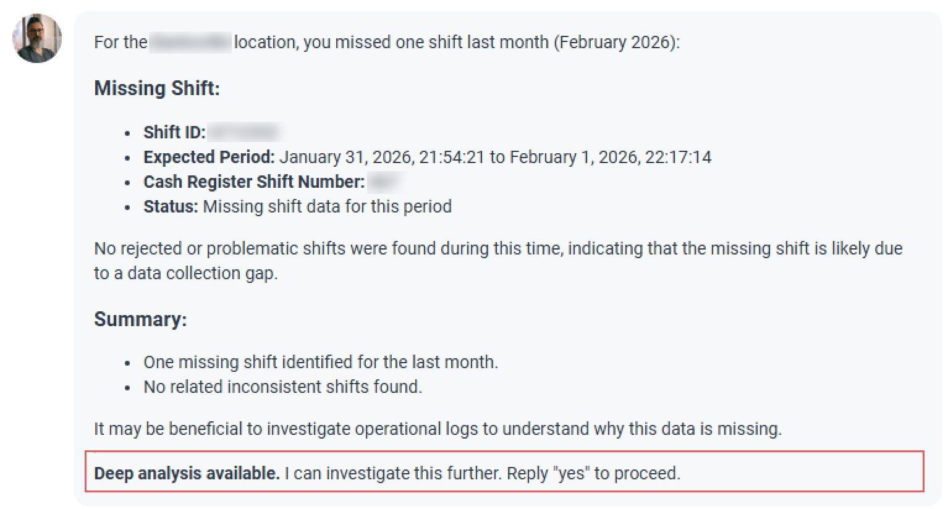Image resolution: width=948 pixels, height=509 pixels.
Task: Click the "(February 2026)" text
Action: pyautogui.click(x=616, y=42)
